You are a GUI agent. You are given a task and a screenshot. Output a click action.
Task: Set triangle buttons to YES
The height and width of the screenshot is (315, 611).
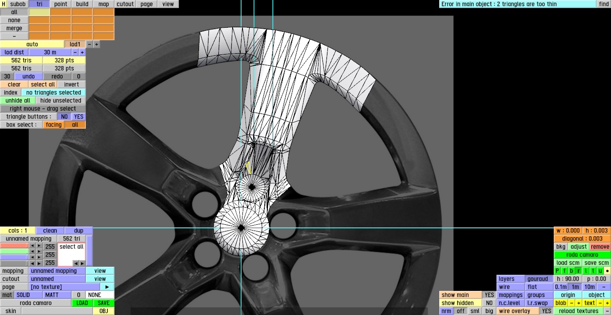pyautogui.click(x=79, y=117)
